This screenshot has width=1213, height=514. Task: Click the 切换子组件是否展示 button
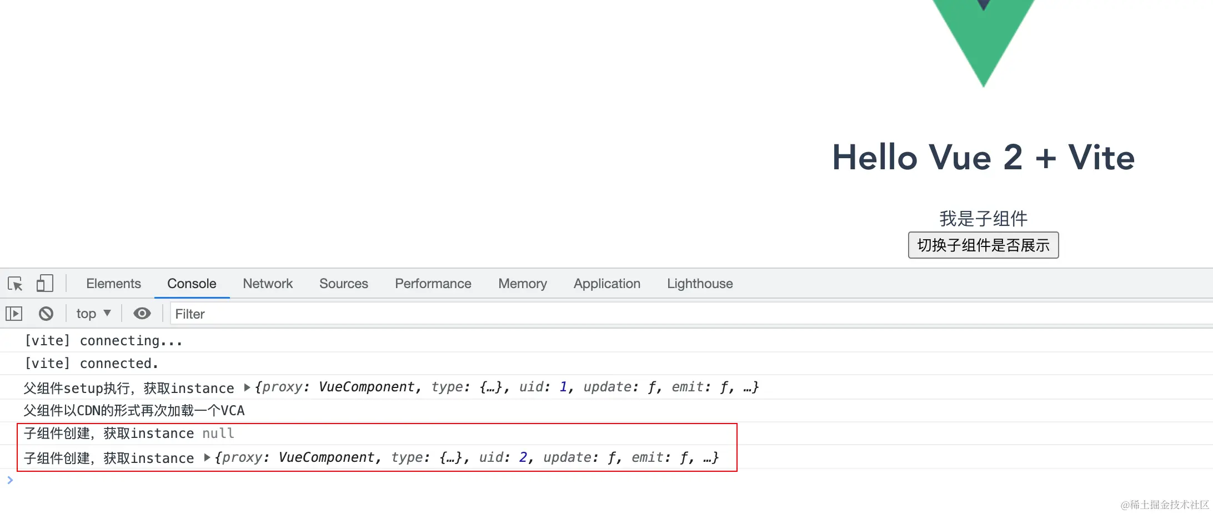(983, 245)
